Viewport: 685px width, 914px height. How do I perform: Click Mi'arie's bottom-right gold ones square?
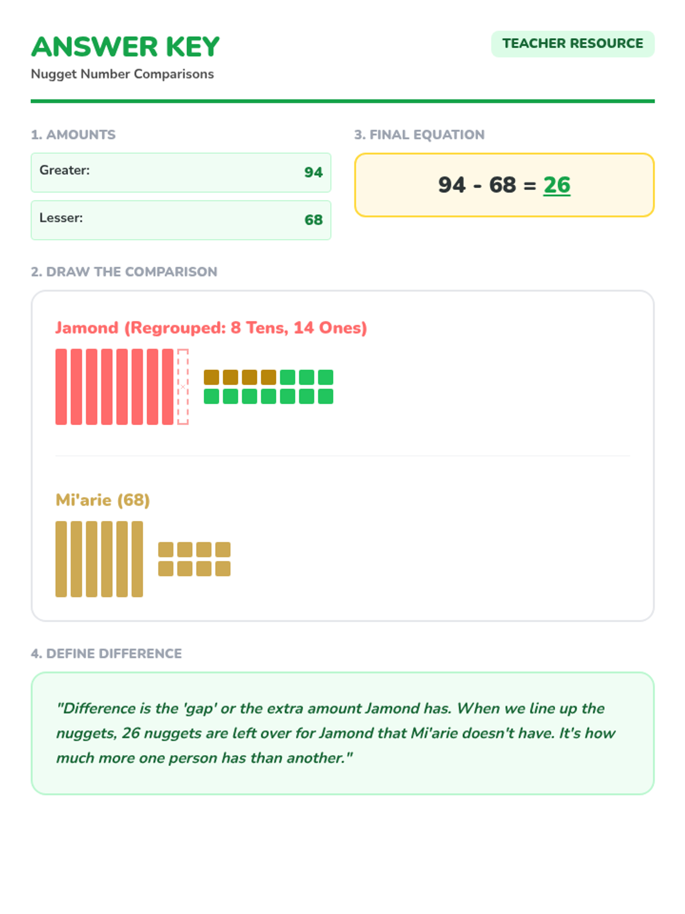(x=223, y=568)
